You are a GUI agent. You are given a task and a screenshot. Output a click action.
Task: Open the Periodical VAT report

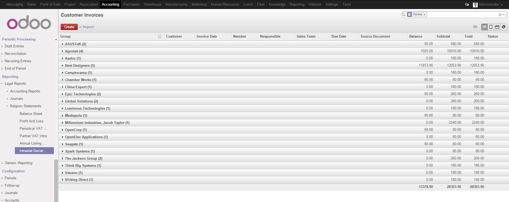click(33, 129)
